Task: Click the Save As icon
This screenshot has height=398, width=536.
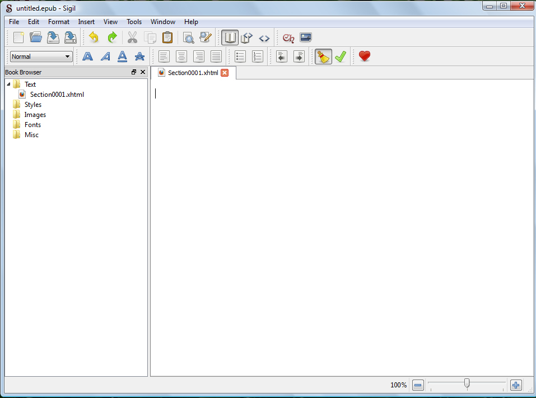Action: coord(71,38)
